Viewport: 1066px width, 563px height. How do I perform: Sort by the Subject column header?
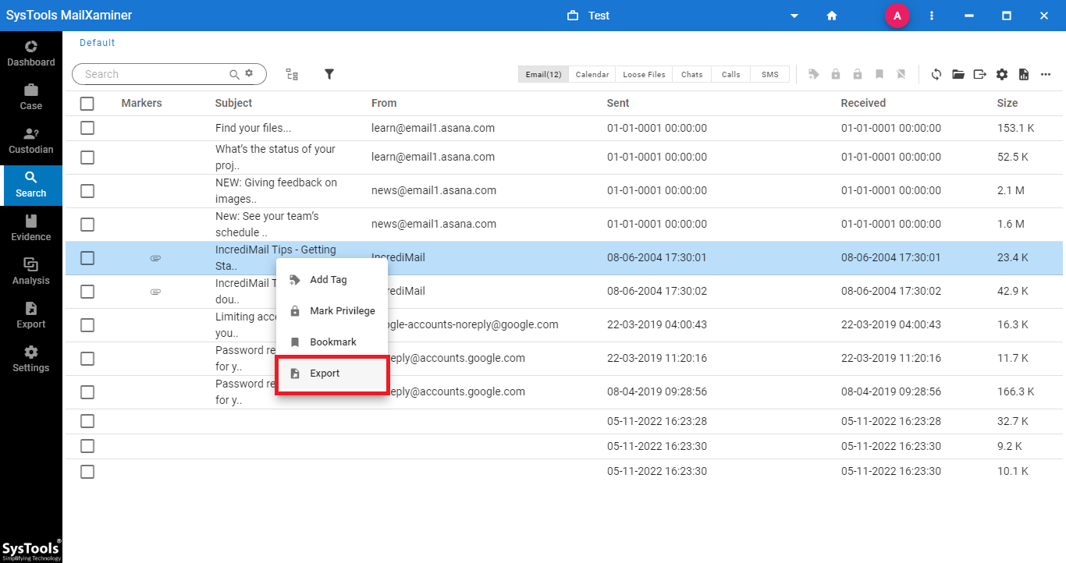coord(233,103)
